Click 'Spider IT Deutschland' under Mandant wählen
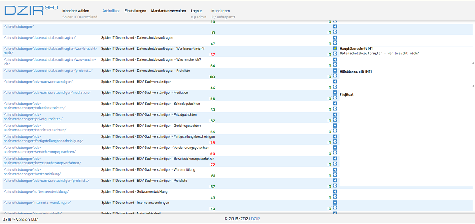This screenshot has height=224, width=475. (x=80, y=17)
